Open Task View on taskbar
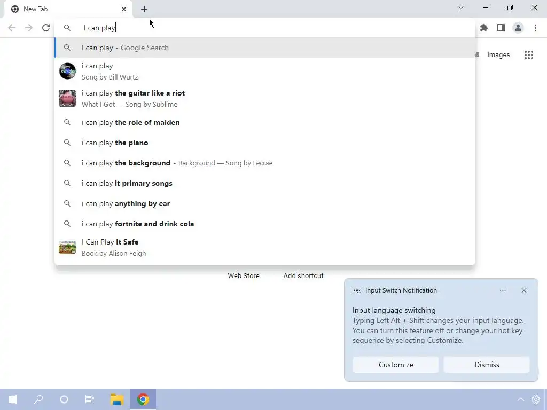The image size is (547, 410). pyautogui.click(x=90, y=399)
